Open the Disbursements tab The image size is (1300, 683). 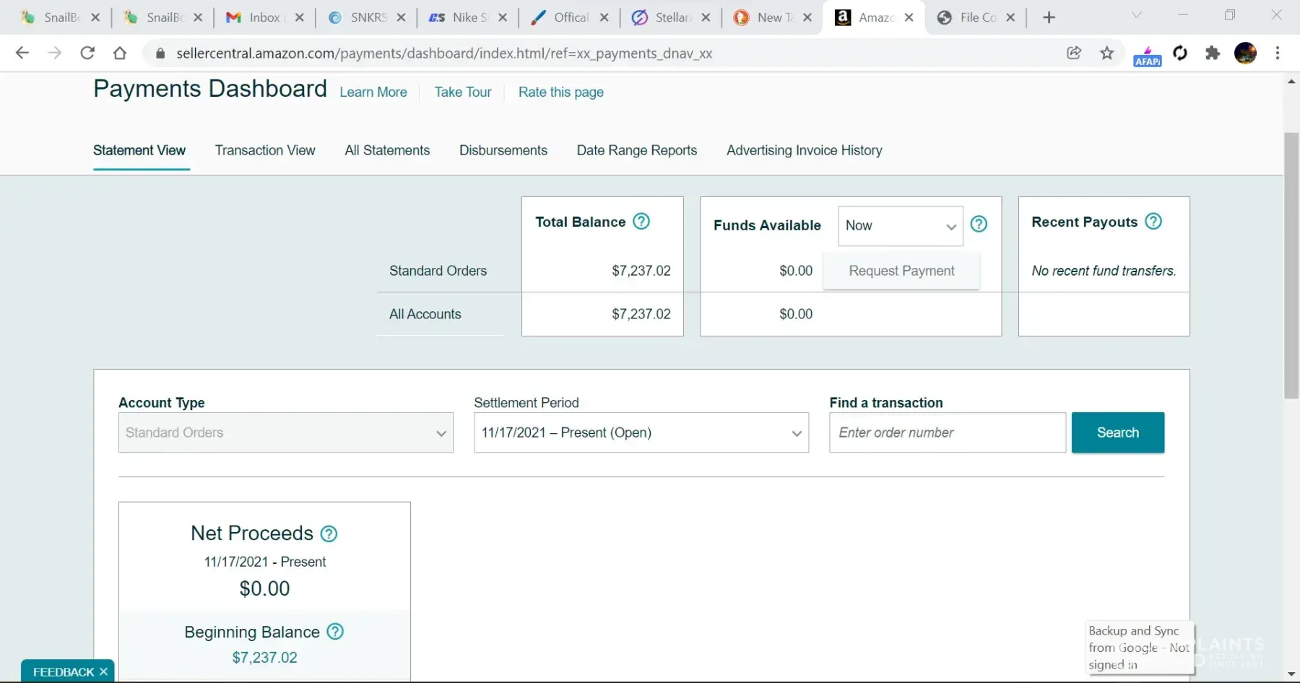[503, 150]
